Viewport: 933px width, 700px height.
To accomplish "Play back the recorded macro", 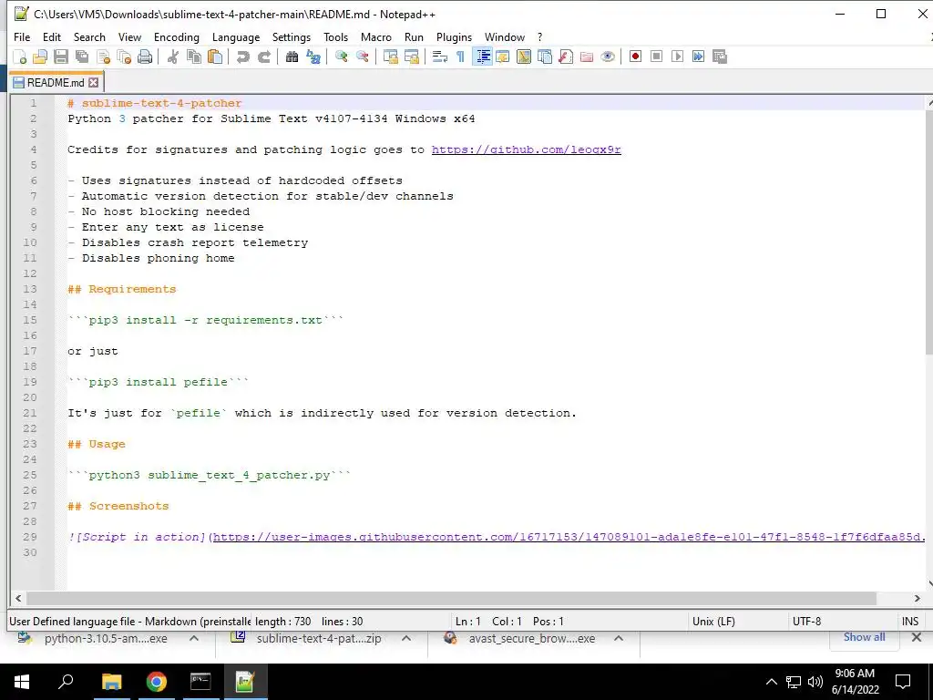I will point(677,57).
